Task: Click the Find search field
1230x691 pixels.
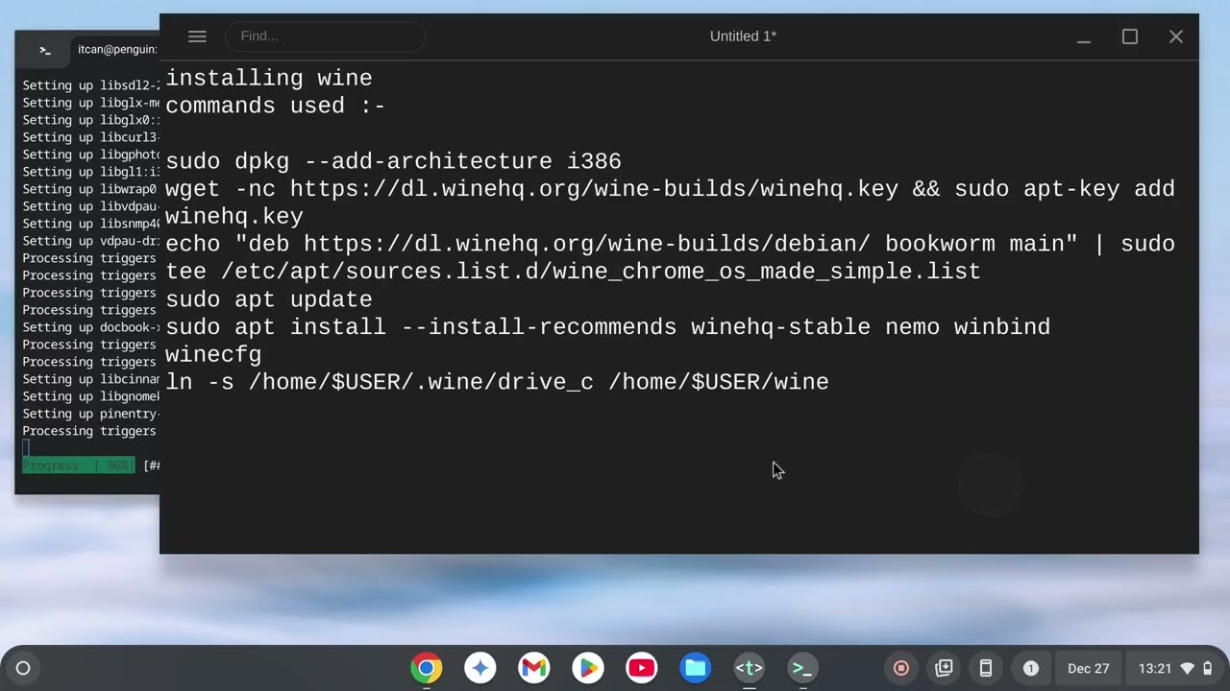Action: (x=325, y=36)
